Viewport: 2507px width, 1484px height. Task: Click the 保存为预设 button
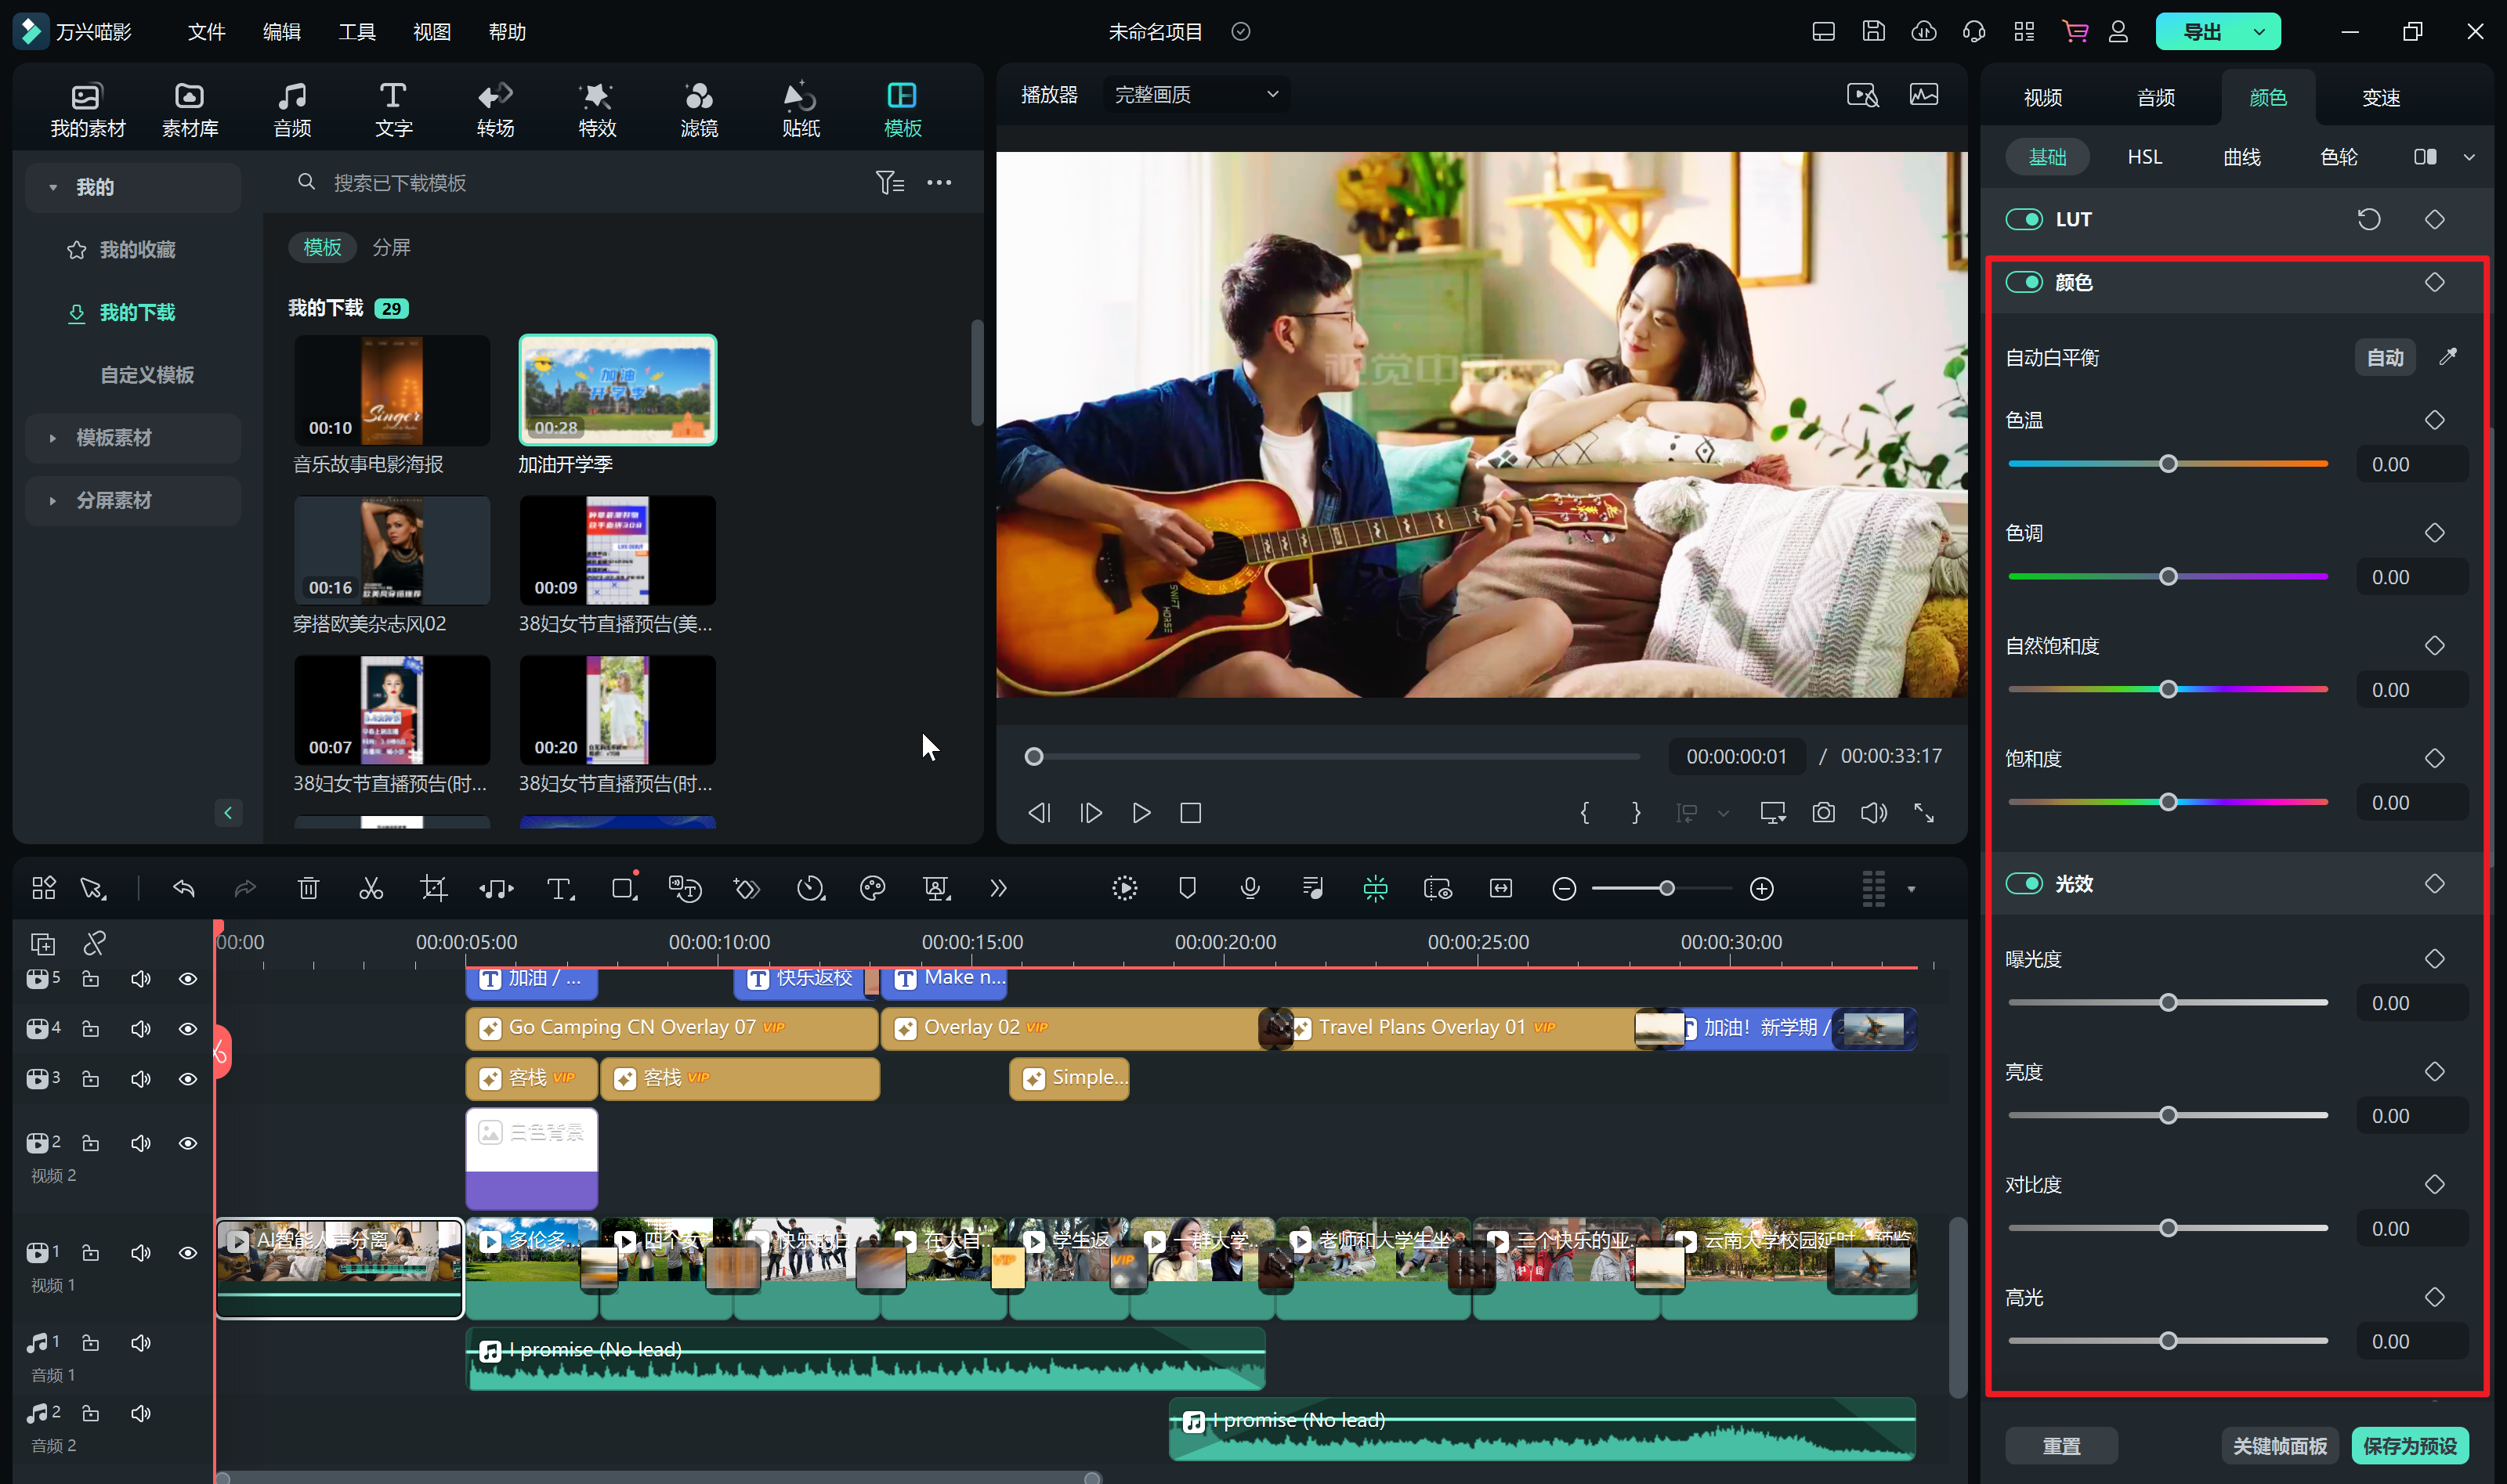[2410, 1445]
